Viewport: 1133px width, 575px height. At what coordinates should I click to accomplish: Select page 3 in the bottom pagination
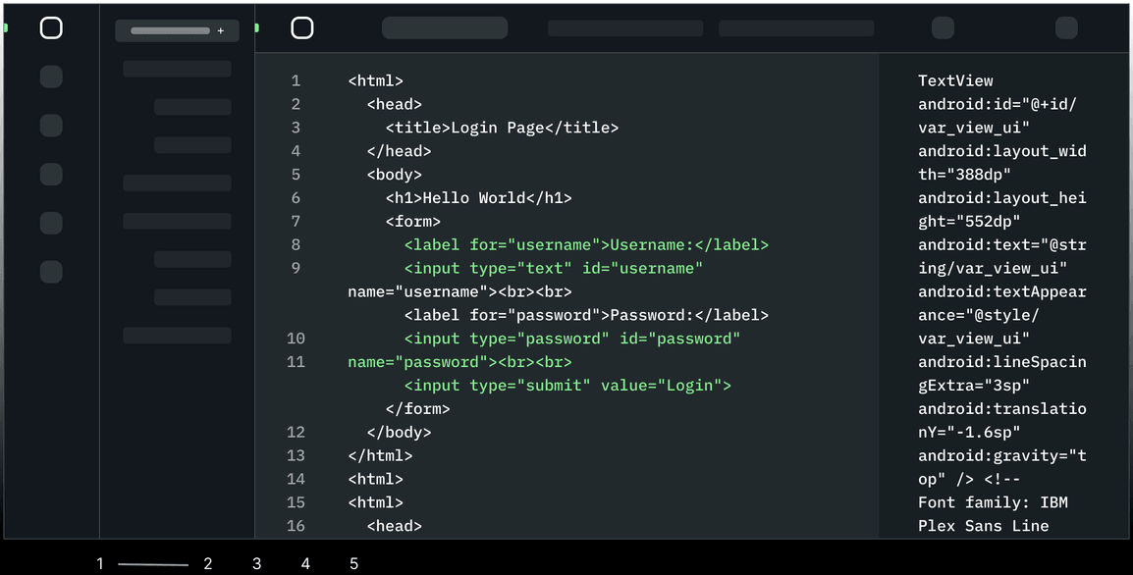point(256,563)
